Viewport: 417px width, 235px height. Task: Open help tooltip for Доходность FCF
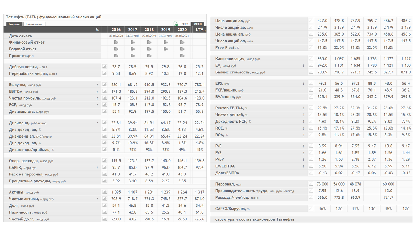(x=303, y=122)
